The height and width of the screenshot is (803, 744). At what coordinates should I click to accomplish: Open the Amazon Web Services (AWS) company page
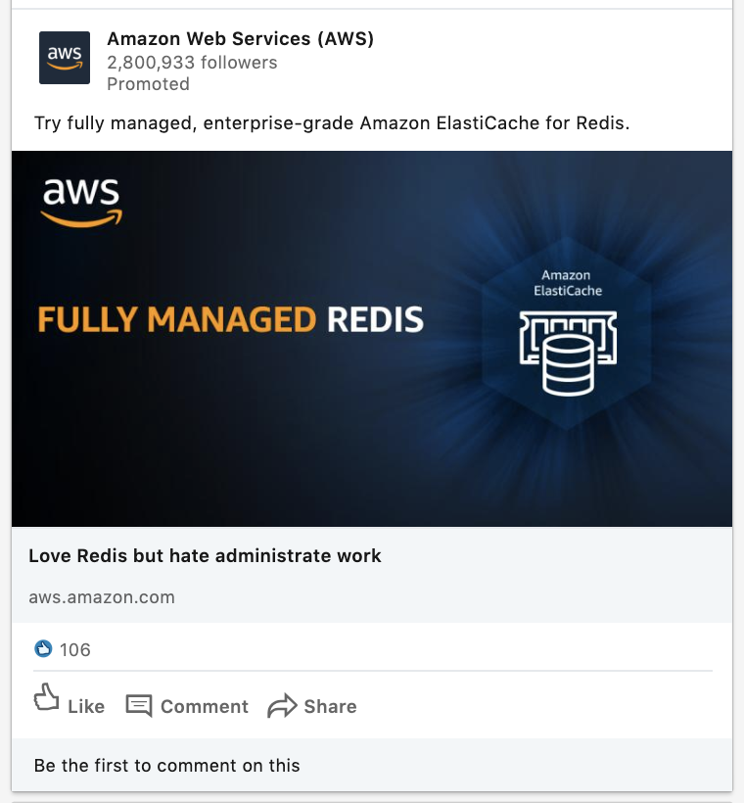point(240,39)
